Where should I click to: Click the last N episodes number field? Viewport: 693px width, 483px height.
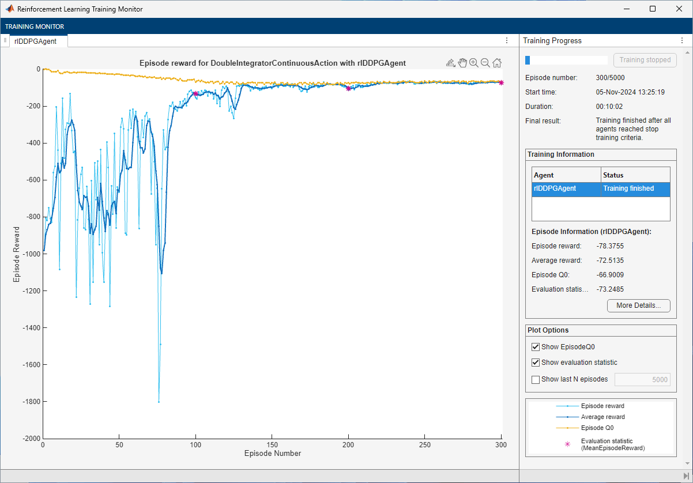point(642,379)
